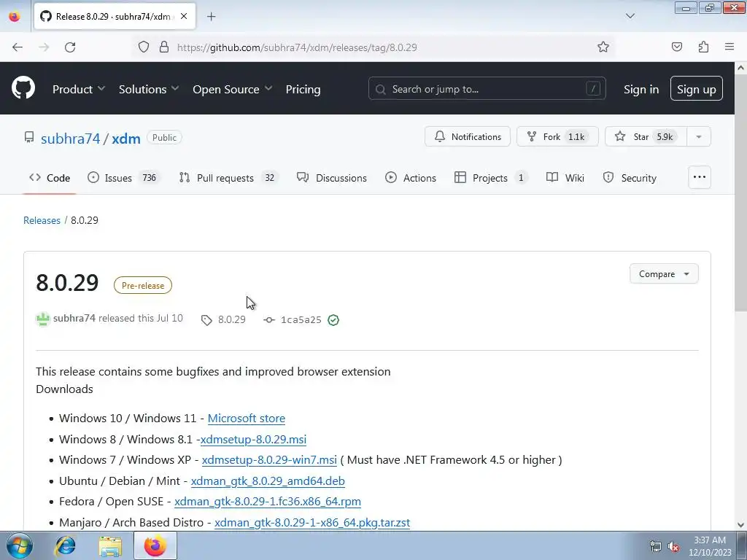This screenshot has height=560, width=747.
Task: Fork the repository with Fork button
Action: click(557, 136)
